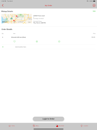The image size is (97, 130).
Task: Decrease Almond milk tea quantity with minus icon
Action: point(59,42)
